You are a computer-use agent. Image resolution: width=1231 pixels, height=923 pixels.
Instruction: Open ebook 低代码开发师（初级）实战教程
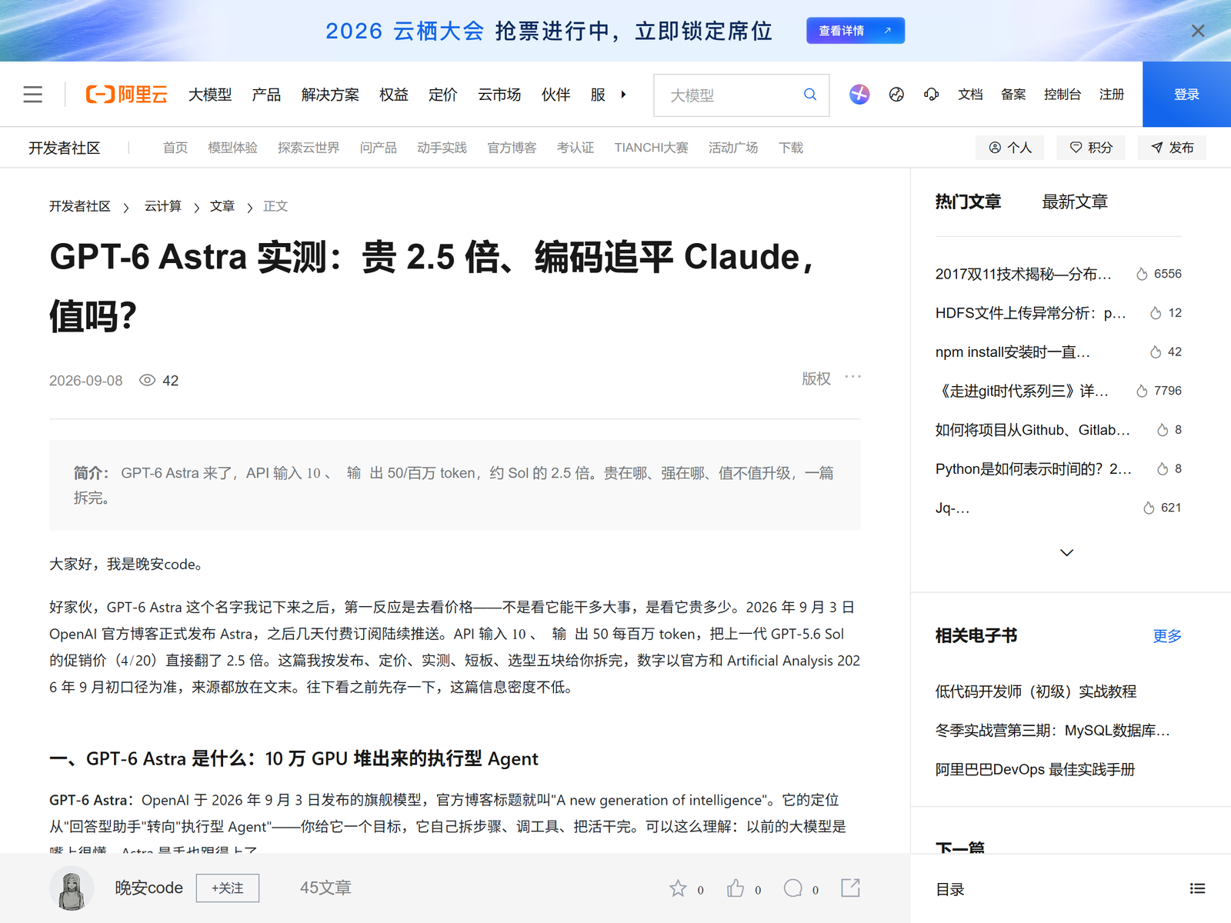1036,691
